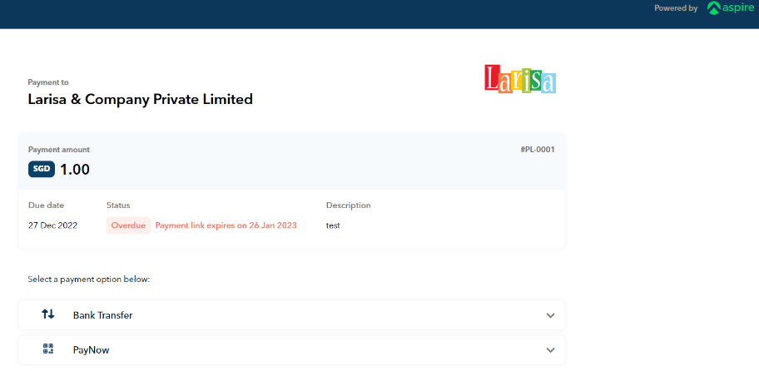Click 'Larisa & Company Private Limited' heading
The width and height of the screenshot is (759, 371).
click(141, 99)
